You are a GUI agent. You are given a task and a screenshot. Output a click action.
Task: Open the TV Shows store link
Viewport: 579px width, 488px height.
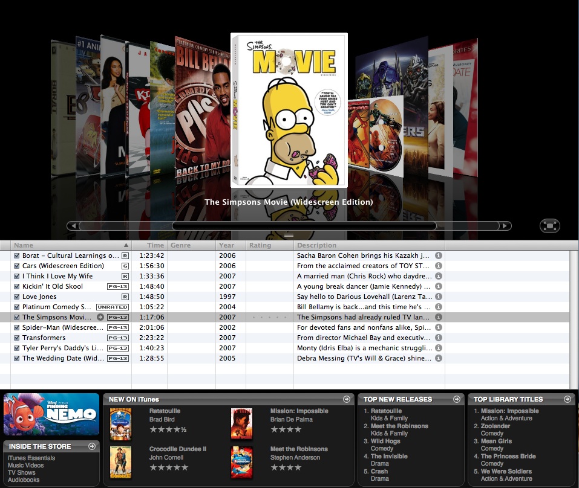[x=21, y=472]
